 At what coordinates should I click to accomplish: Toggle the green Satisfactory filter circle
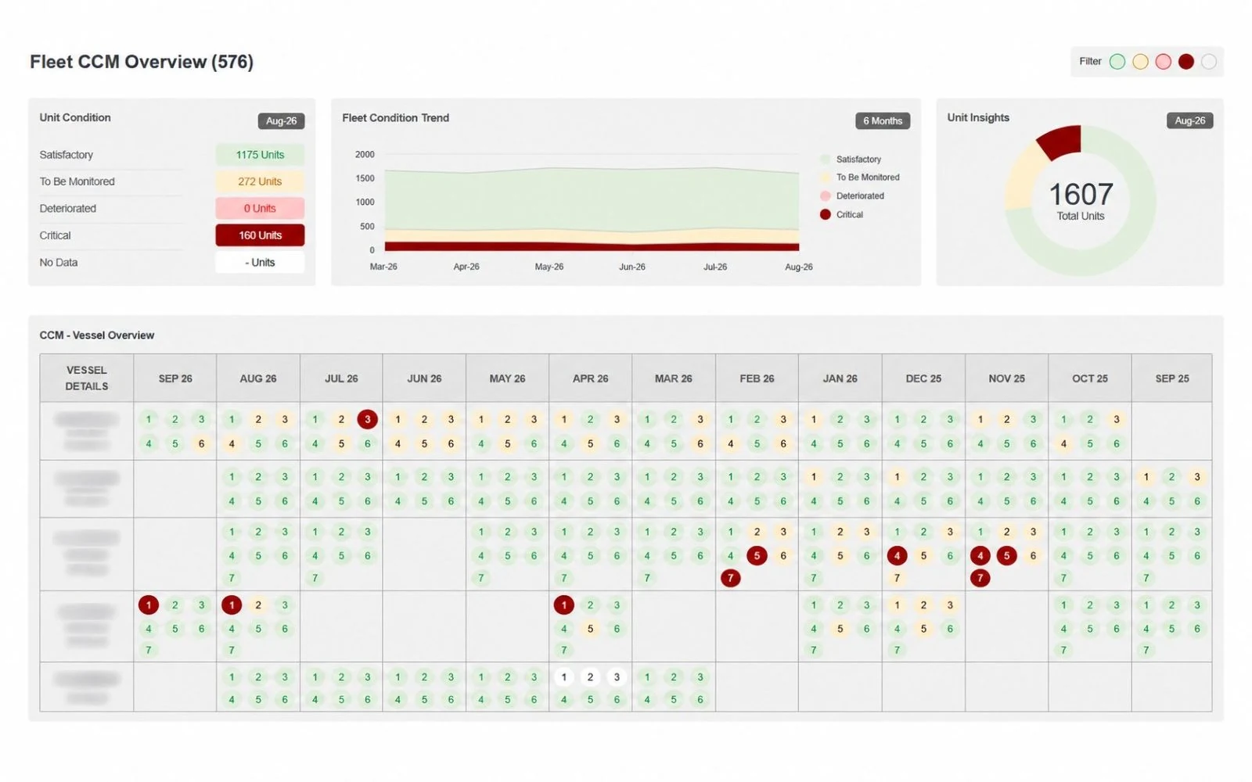1117,62
